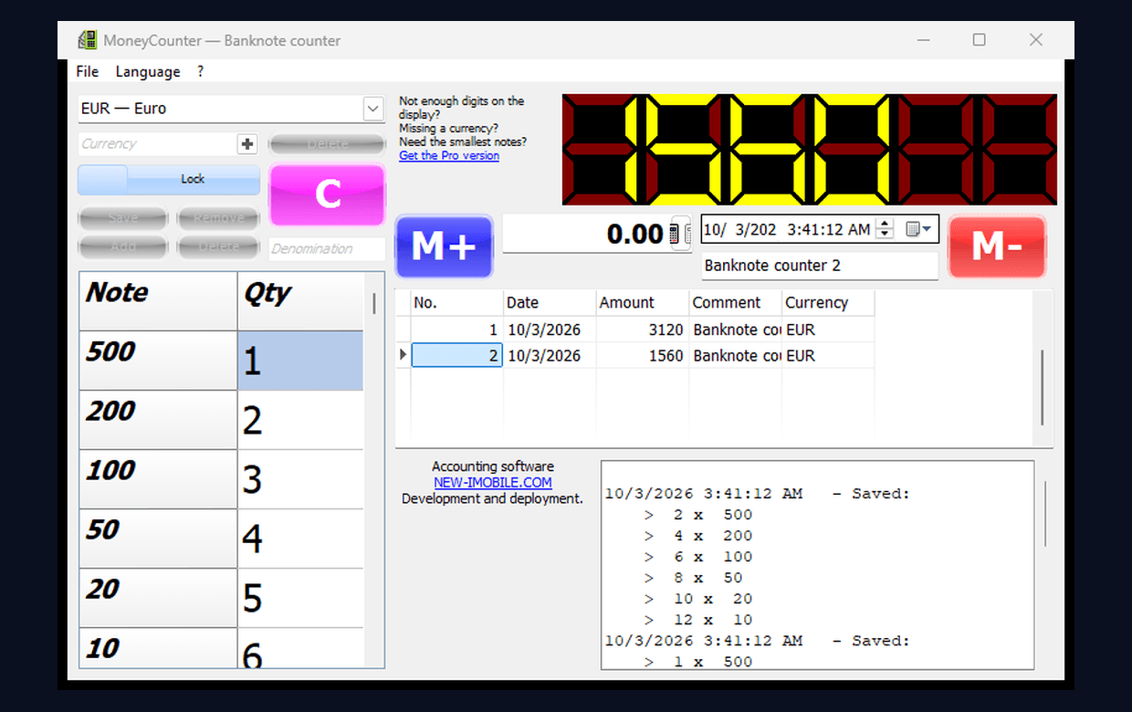Screen dimensions: 1132x712
Task: Click the blue M+ button
Action: pos(444,246)
